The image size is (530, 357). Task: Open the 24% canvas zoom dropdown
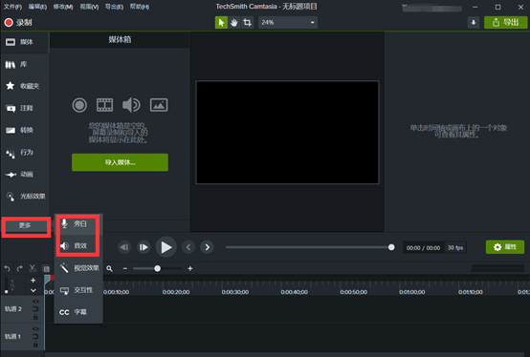pyautogui.click(x=288, y=23)
